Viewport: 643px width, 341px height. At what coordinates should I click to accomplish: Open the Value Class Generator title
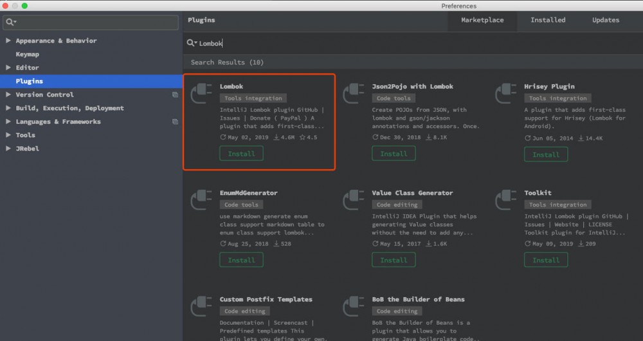coord(413,193)
